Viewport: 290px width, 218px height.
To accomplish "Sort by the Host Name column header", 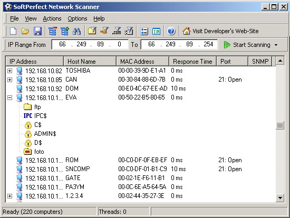I will tap(90, 61).
